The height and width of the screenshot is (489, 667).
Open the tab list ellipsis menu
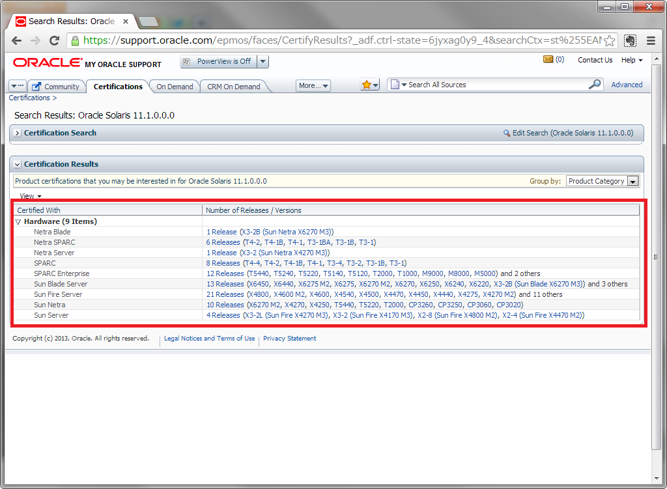coord(18,86)
